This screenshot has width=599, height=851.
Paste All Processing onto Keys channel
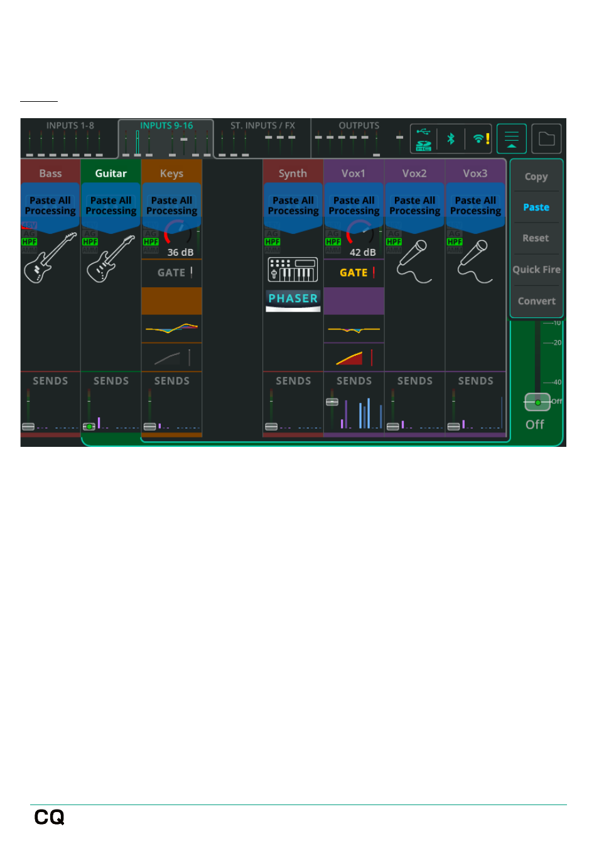point(171,206)
